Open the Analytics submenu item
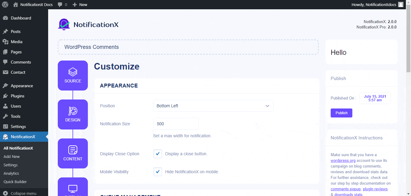 click(11, 173)
